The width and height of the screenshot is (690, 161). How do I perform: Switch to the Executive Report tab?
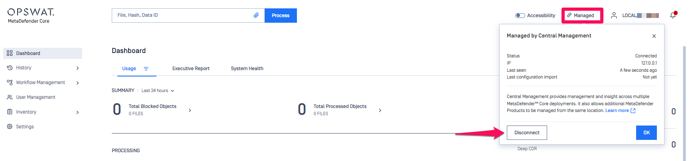pyautogui.click(x=191, y=69)
